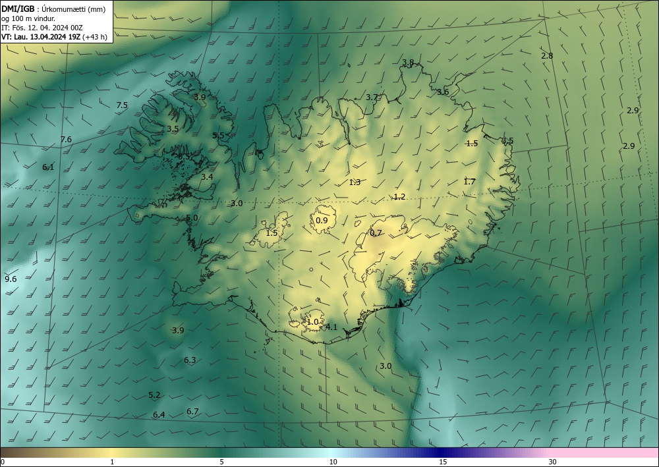Click the 1.0 value on the southern glacier

point(312,321)
